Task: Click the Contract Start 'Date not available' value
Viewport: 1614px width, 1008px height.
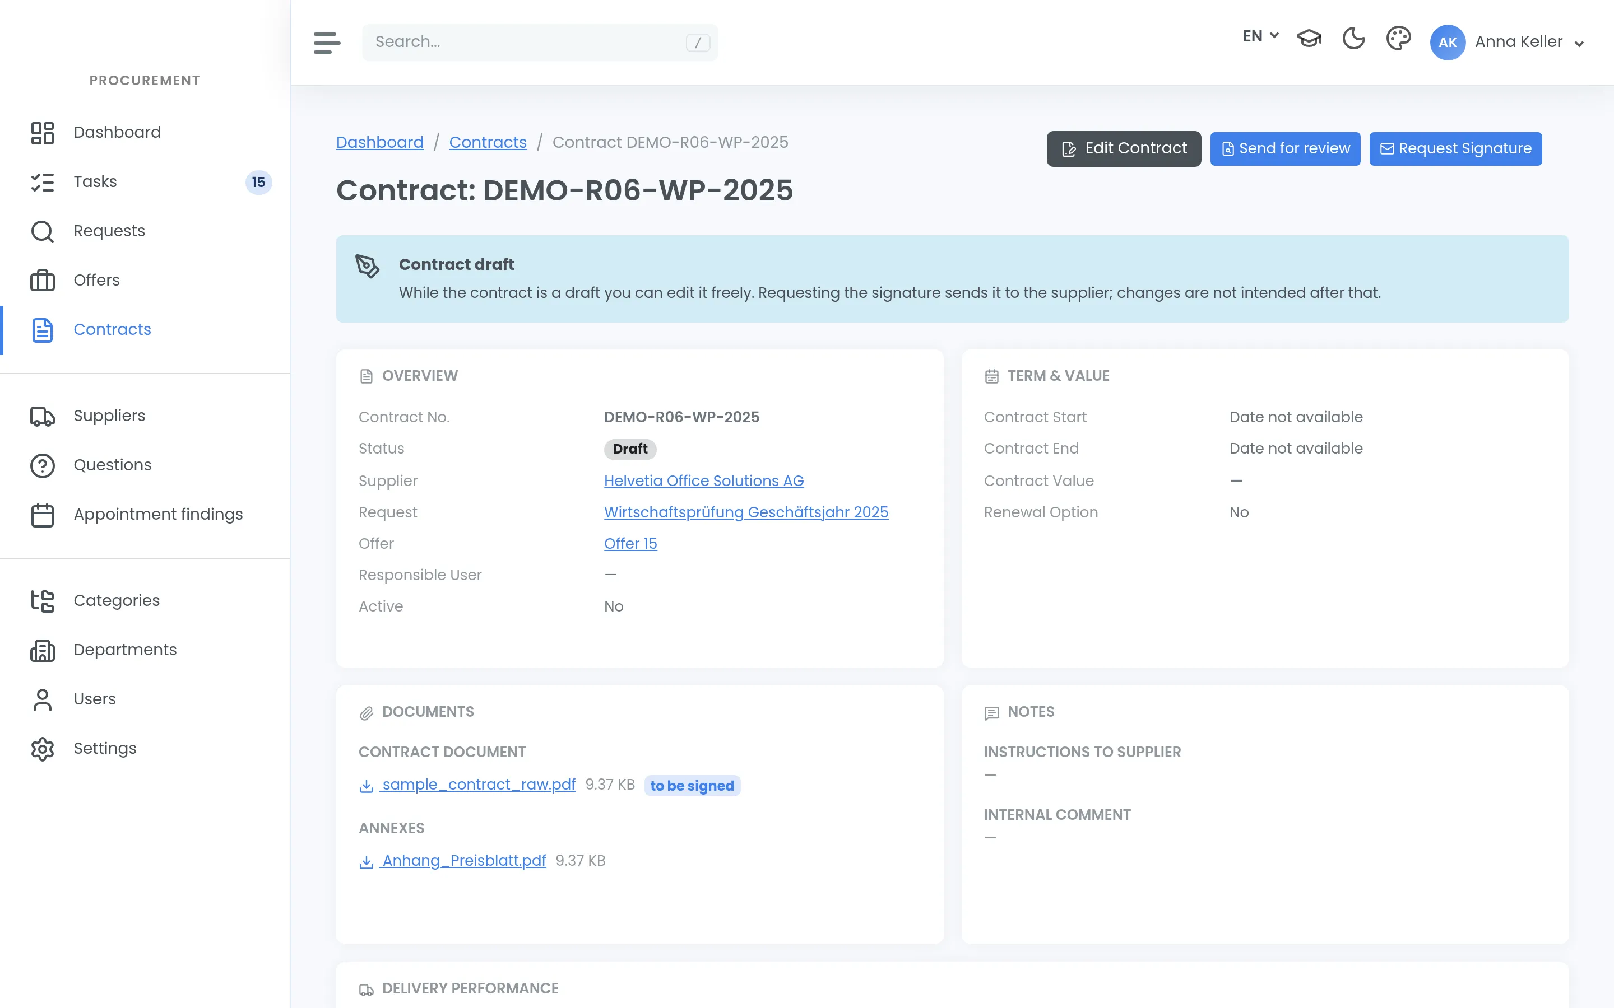Action: (x=1296, y=417)
